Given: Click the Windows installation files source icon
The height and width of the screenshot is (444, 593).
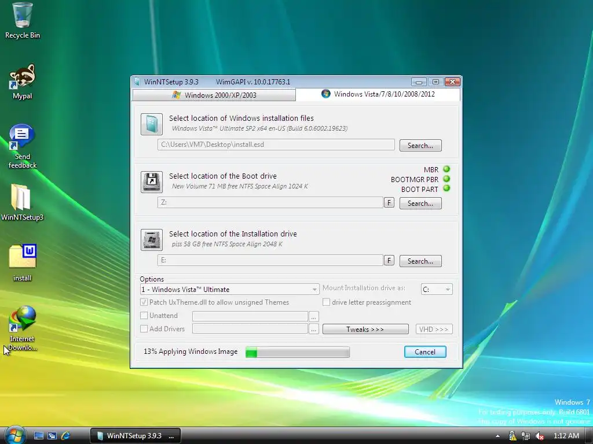Looking at the screenshot, I should pos(152,124).
